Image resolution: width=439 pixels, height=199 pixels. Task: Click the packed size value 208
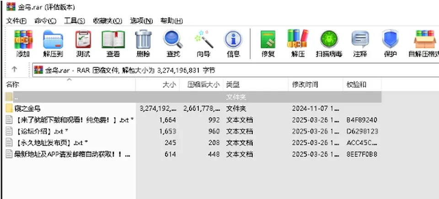214,142
